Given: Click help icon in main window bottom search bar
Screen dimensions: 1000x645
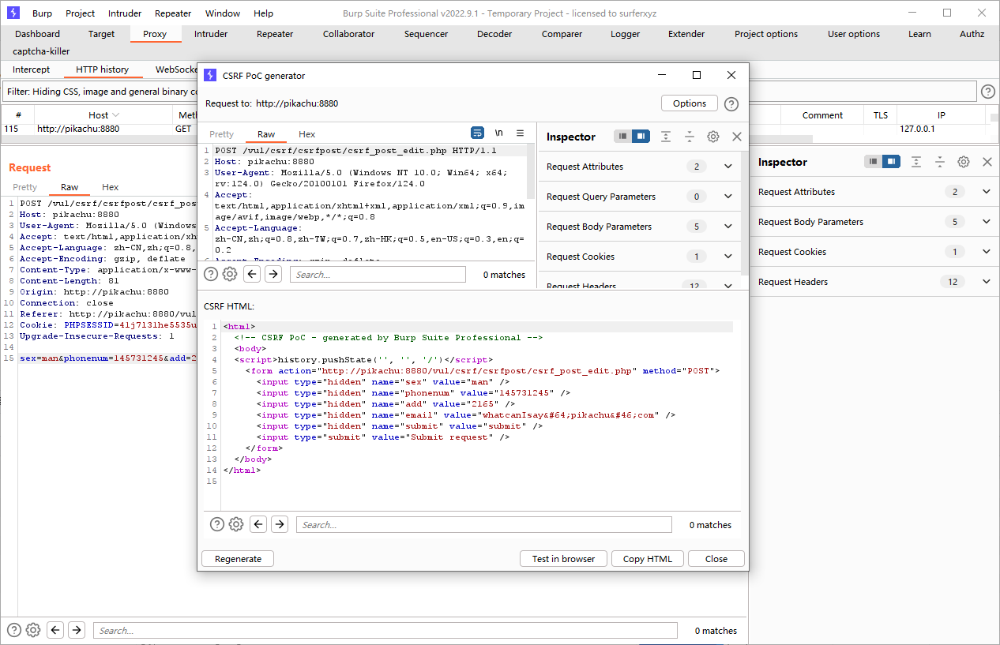Looking at the screenshot, I should (14, 630).
